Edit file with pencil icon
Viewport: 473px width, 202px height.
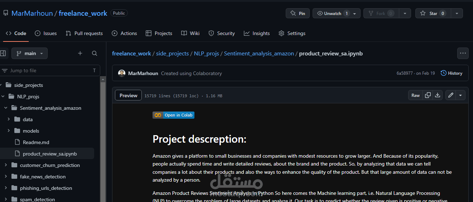pos(450,95)
